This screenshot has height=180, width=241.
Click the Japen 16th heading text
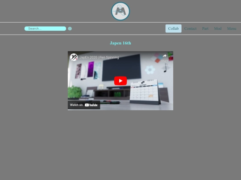(120, 43)
